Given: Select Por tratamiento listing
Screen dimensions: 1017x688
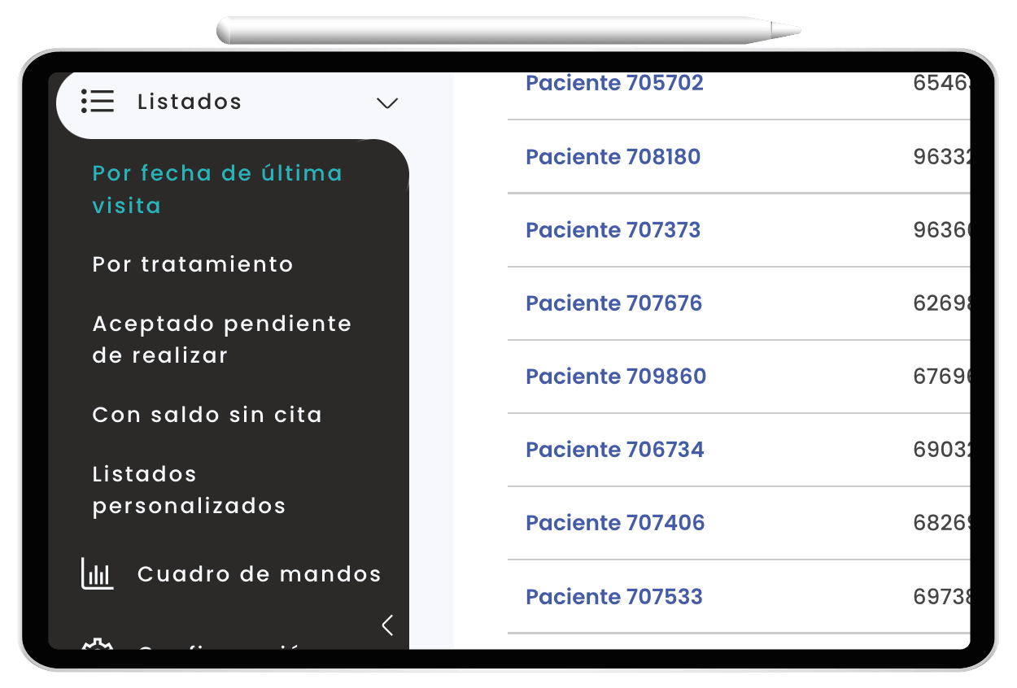Looking at the screenshot, I should pyautogui.click(x=193, y=264).
